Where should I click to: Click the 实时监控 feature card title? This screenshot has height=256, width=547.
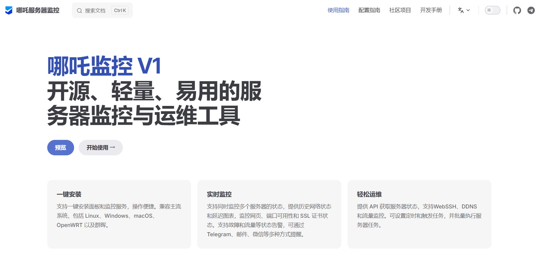pyautogui.click(x=219, y=194)
